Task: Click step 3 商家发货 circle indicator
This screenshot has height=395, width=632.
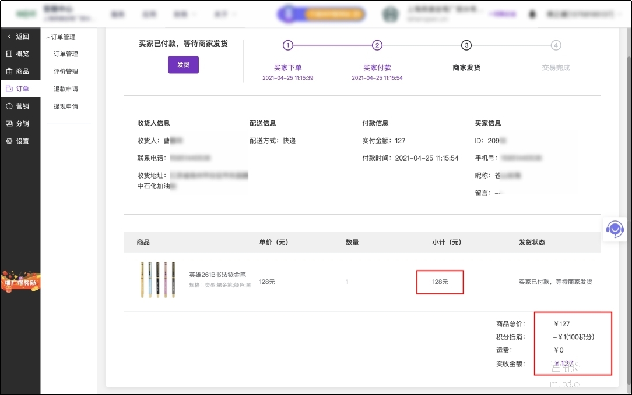Action: tap(465, 45)
